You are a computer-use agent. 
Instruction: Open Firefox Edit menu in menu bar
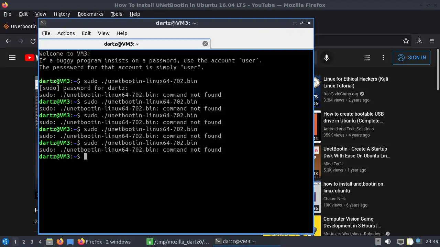pyautogui.click(x=23, y=14)
